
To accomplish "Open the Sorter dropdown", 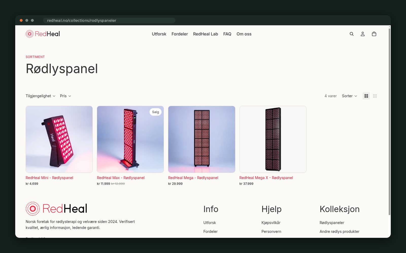I will pos(349,96).
